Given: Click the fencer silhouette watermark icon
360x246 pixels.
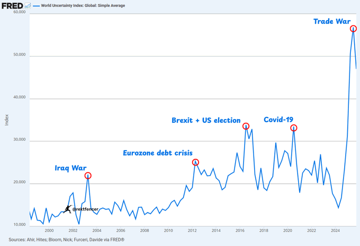Looking at the screenshot, I should 67,209.
